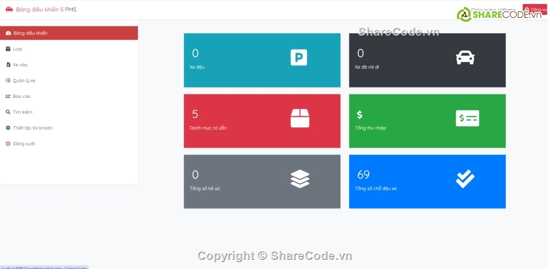The width and height of the screenshot is (548, 269).
Task: Click the Xe đậu label text
Action: coord(197,67)
